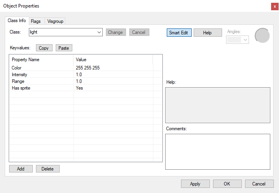Click the angle compass dial
The height and width of the screenshot is (193, 279).
[x=262, y=36]
